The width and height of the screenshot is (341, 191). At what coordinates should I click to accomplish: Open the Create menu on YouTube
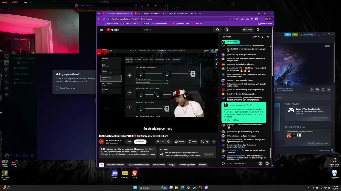pyautogui.click(x=247, y=30)
